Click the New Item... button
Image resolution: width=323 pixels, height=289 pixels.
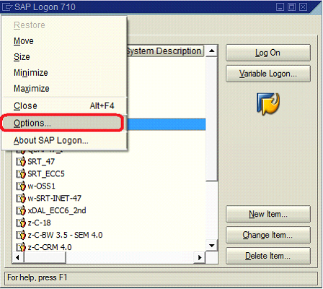[268, 214]
